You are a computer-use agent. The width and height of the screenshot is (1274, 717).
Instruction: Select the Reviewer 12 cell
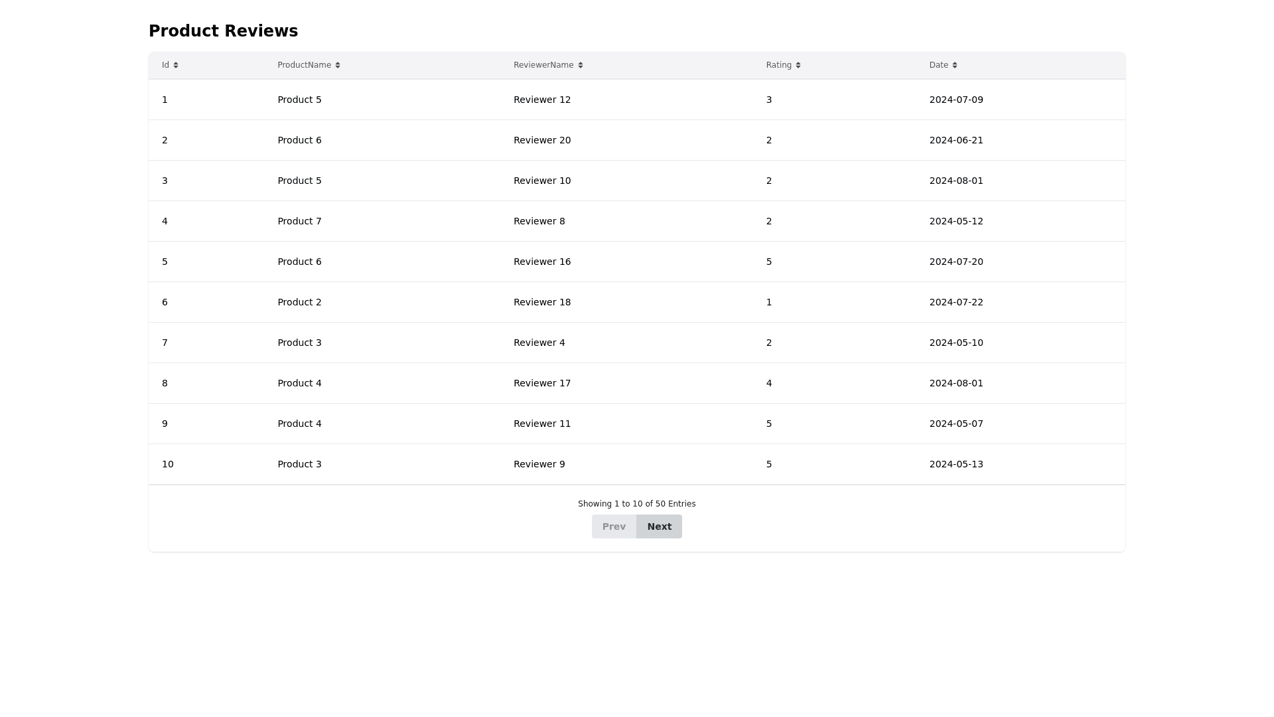[x=541, y=100]
